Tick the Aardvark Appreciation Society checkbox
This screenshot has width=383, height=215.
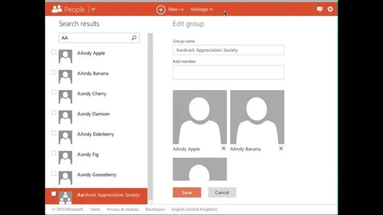pos(54,193)
